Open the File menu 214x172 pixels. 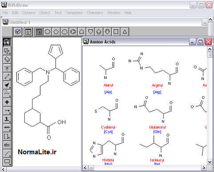coord(5,13)
